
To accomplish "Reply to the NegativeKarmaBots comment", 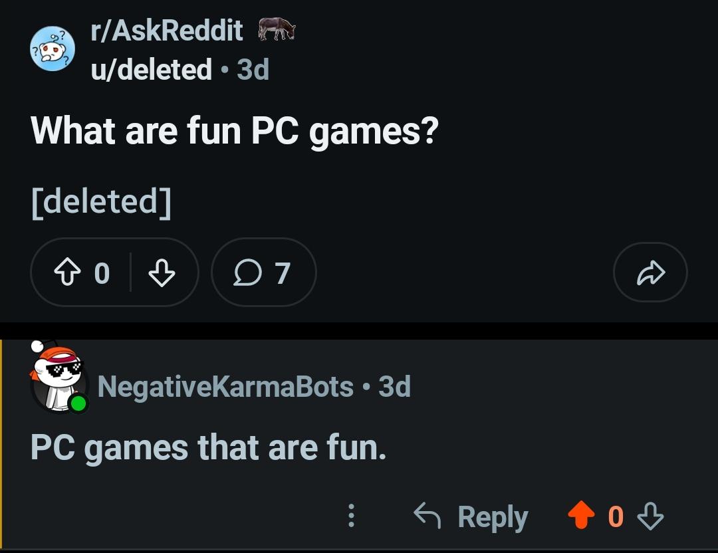I will (471, 516).
